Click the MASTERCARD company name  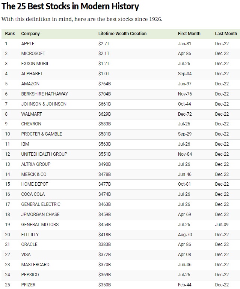[x=35, y=265]
